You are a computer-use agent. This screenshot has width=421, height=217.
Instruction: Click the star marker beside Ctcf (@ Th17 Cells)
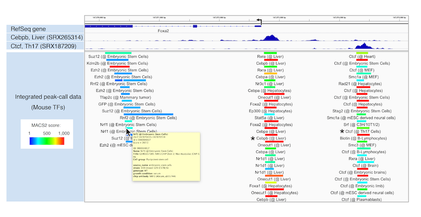click(342, 132)
